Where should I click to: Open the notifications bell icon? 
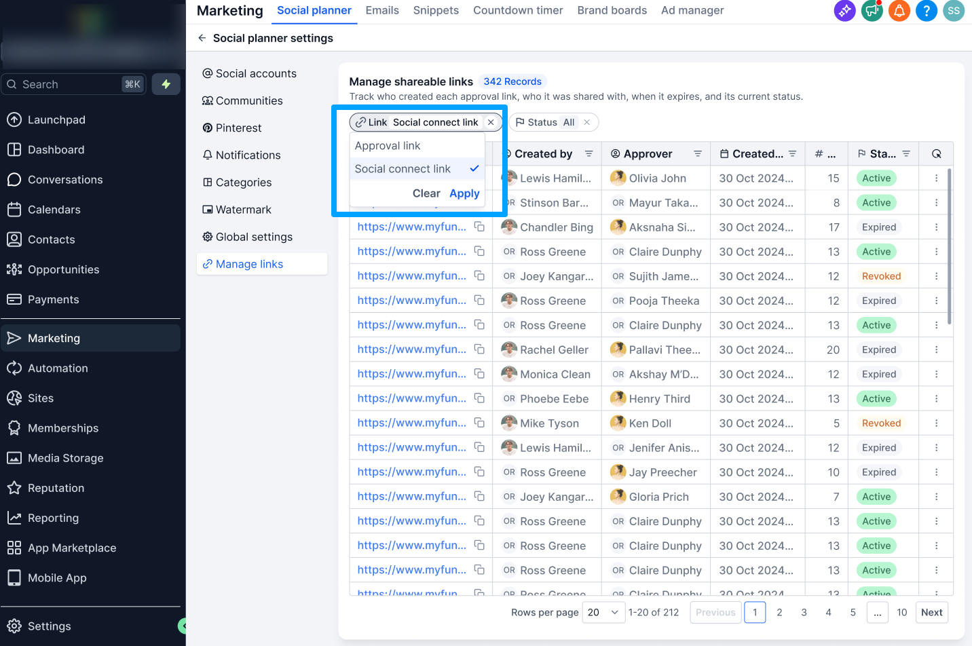tap(899, 10)
